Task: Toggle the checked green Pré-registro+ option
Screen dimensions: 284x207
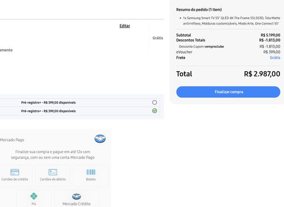Action: pos(154,111)
